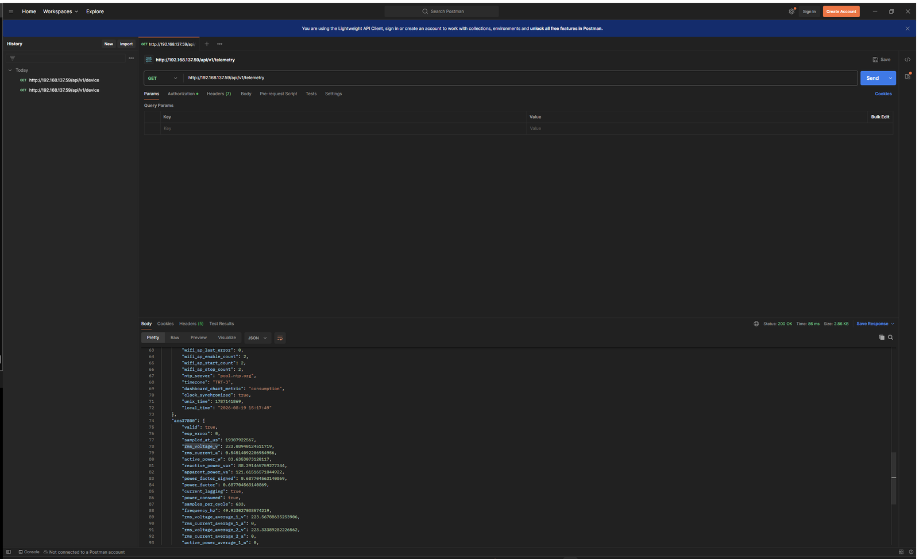Open the hamburger menu icon
The image size is (919, 559).
pyautogui.click(x=11, y=11)
